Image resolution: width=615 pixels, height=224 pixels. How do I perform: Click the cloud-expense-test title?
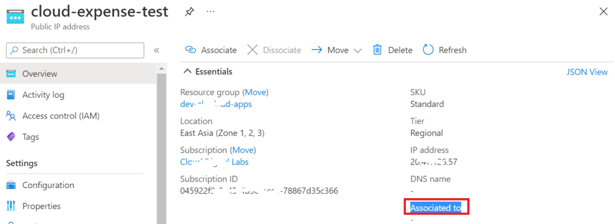100,12
